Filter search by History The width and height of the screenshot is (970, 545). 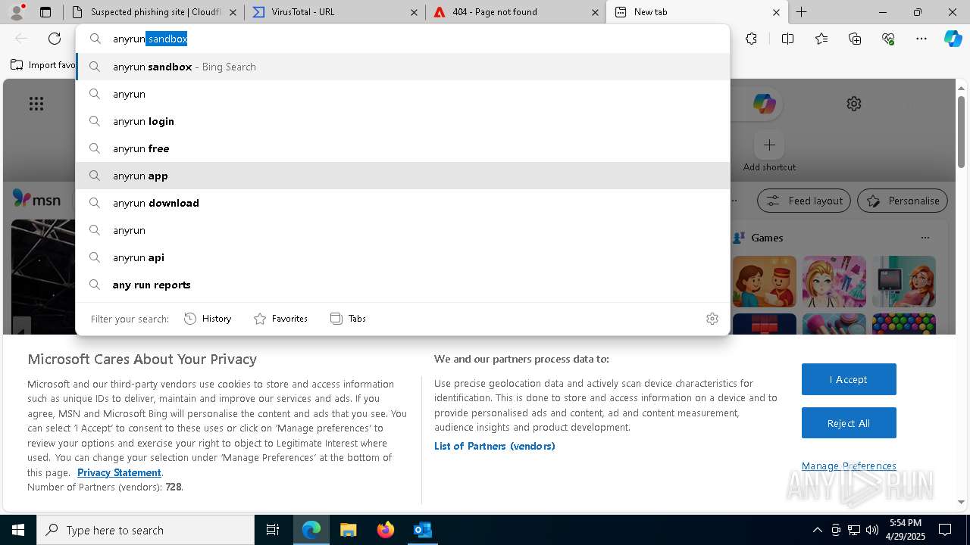(x=208, y=319)
